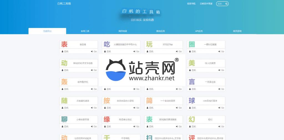
Task: Open the 千寻导航 card title
Action: [125, 138]
